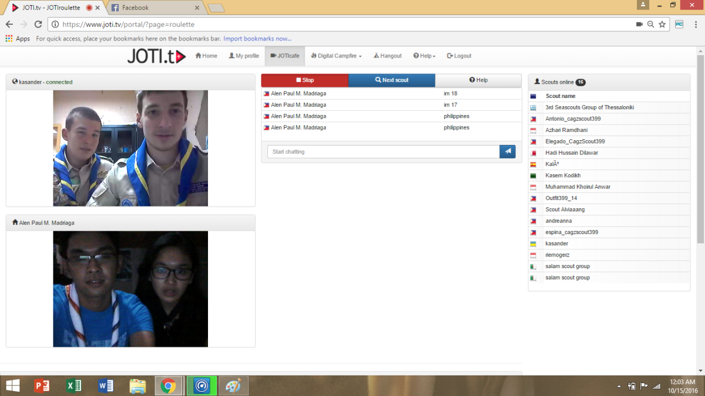This screenshot has height=396, width=705.
Task: Click the camera icon in address bar
Action: [x=639, y=25]
